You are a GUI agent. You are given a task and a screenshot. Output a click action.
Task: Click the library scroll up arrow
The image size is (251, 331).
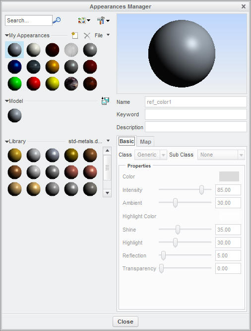tap(107, 151)
